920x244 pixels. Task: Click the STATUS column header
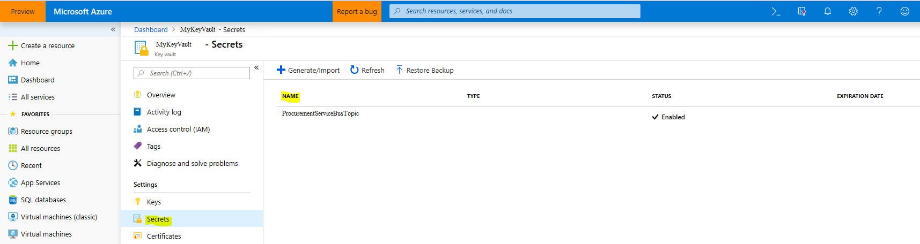661,96
